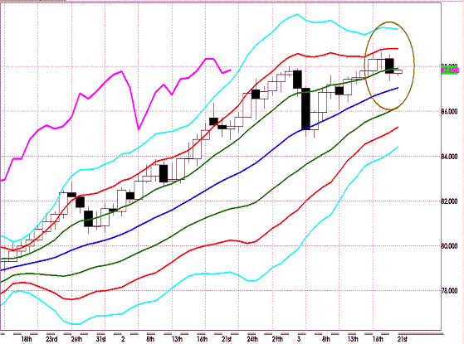Click the tallest black candlestick on the chart
This screenshot has width=464, height=344.
tap(305, 109)
